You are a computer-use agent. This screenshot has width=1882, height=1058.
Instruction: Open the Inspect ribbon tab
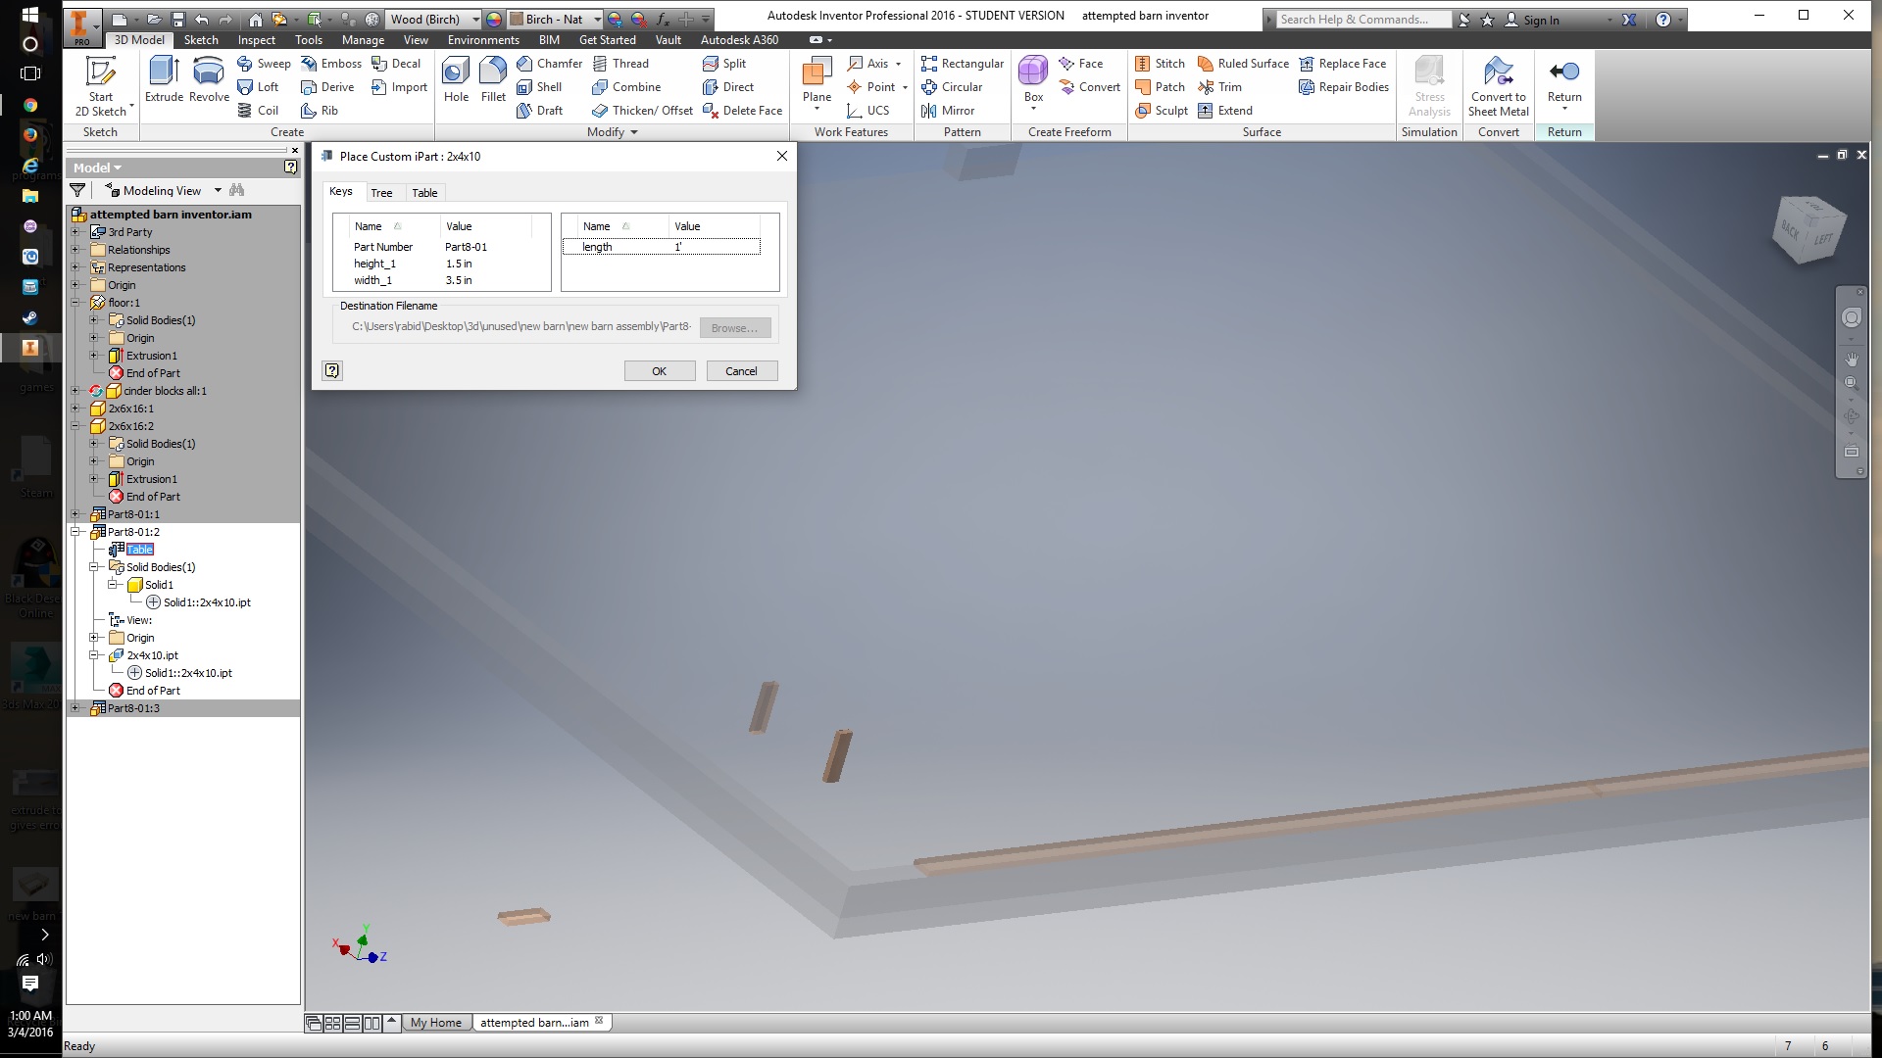(256, 39)
